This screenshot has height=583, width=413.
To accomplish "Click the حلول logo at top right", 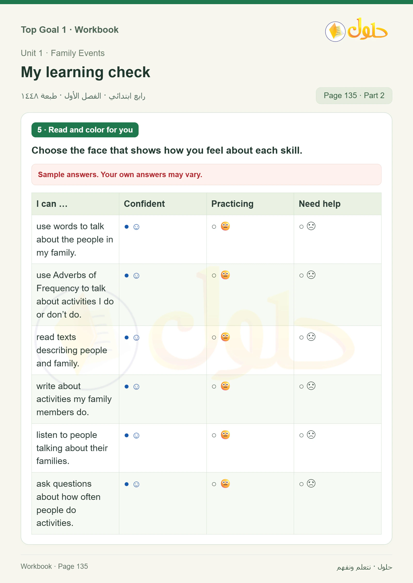I will (x=356, y=30).
